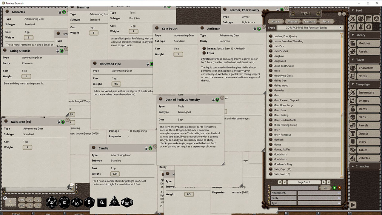
Task: Select Mouse, Stuffed in the item list
Action: click(x=283, y=149)
